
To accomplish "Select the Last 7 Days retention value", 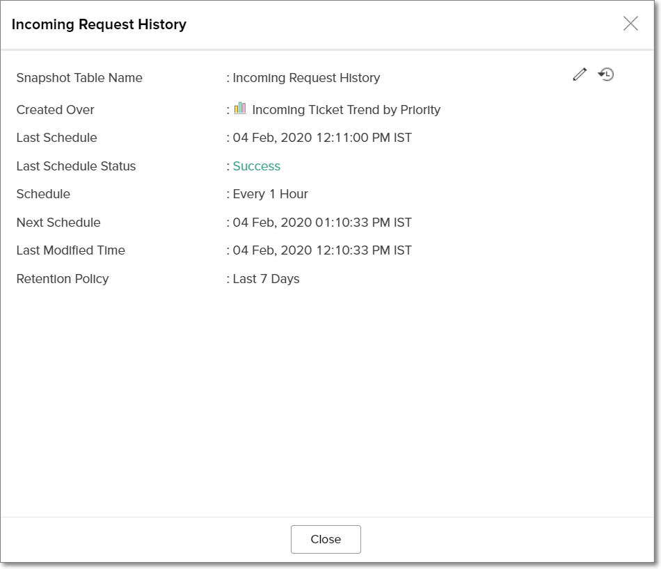I will [x=266, y=279].
